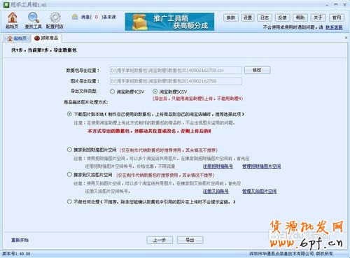Close the current tab panel
The height and width of the screenshot is (258, 350).
346,38
